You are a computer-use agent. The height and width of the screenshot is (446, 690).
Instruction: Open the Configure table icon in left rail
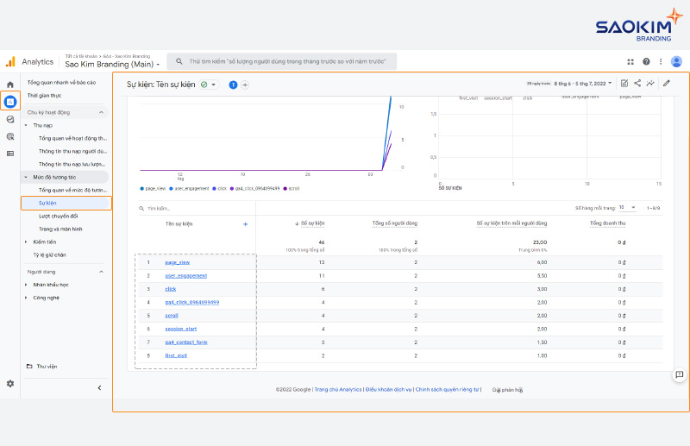[10, 154]
